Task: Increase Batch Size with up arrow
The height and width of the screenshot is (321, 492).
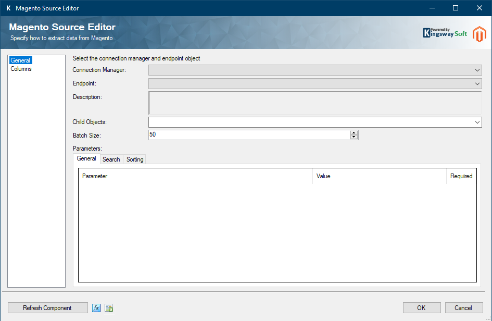Action: coord(354,132)
